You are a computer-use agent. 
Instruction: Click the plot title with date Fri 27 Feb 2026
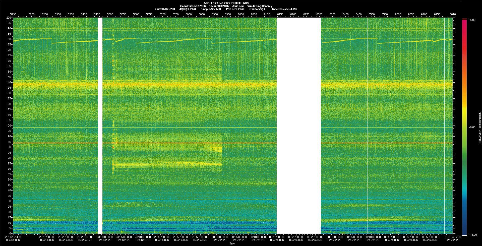click(x=226, y=3)
